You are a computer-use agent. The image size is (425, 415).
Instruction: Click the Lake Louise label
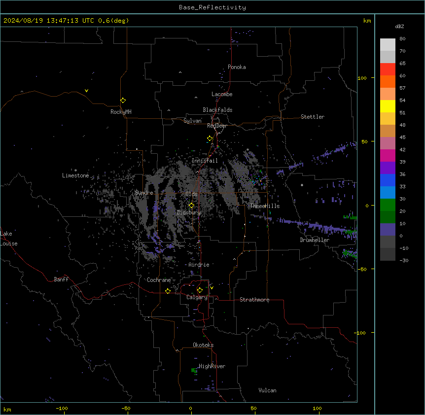[9, 239]
